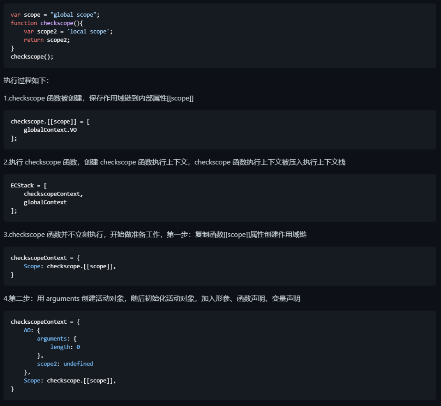Click the 'length: 0' line
The image size is (441, 406).
[x=65, y=347]
